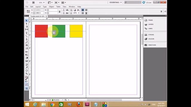Select the Gap tool
This screenshot has height=107, width=191.
[x=27, y=29]
